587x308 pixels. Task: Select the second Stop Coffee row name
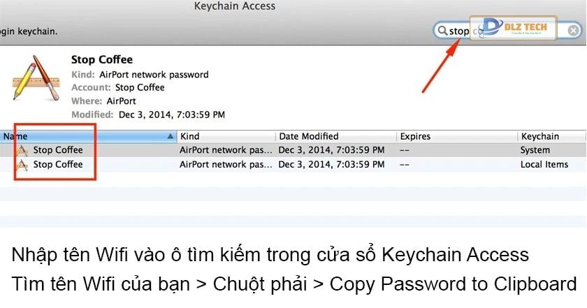coord(58,165)
